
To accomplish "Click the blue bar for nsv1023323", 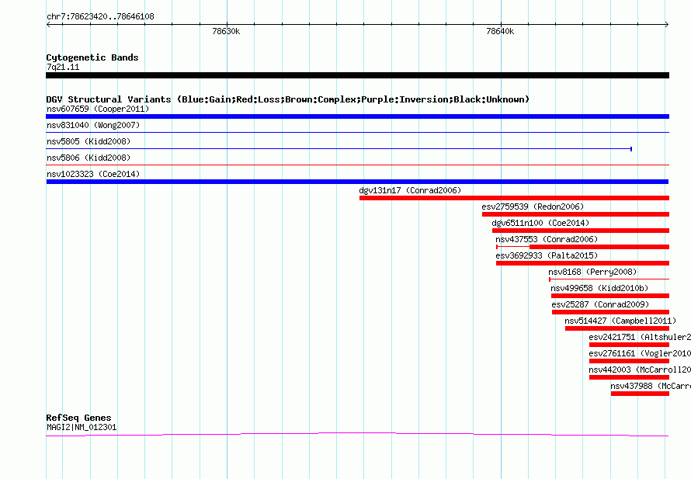I will click(357, 182).
